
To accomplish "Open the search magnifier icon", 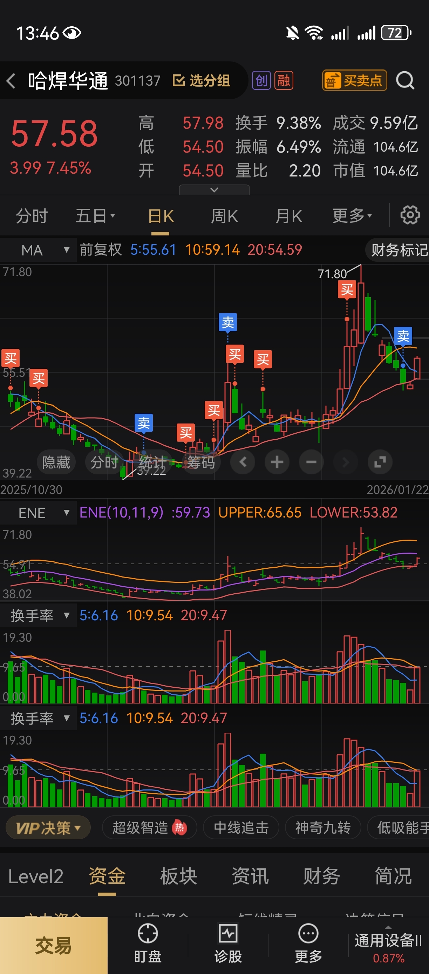I will pyautogui.click(x=405, y=80).
